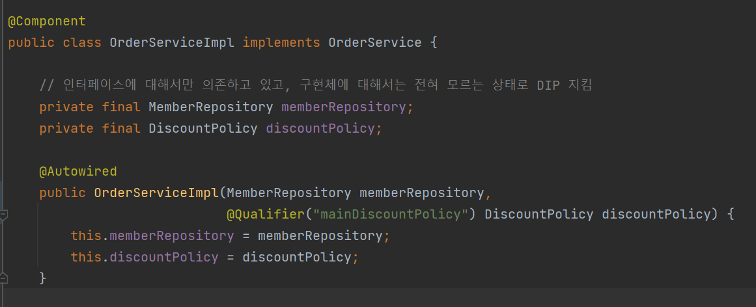756x307 pixels.
Task: Click the memberRepository constructor parameter name
Action: coord(422,193)
